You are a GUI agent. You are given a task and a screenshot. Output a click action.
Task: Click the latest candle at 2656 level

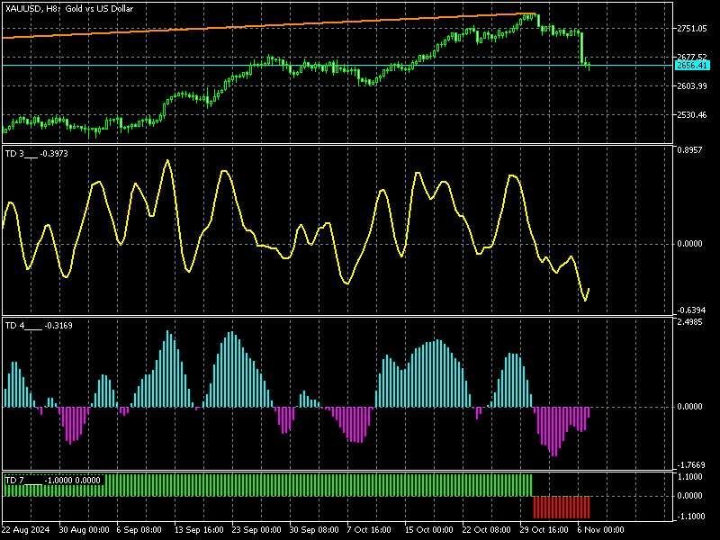coord(589,66)
